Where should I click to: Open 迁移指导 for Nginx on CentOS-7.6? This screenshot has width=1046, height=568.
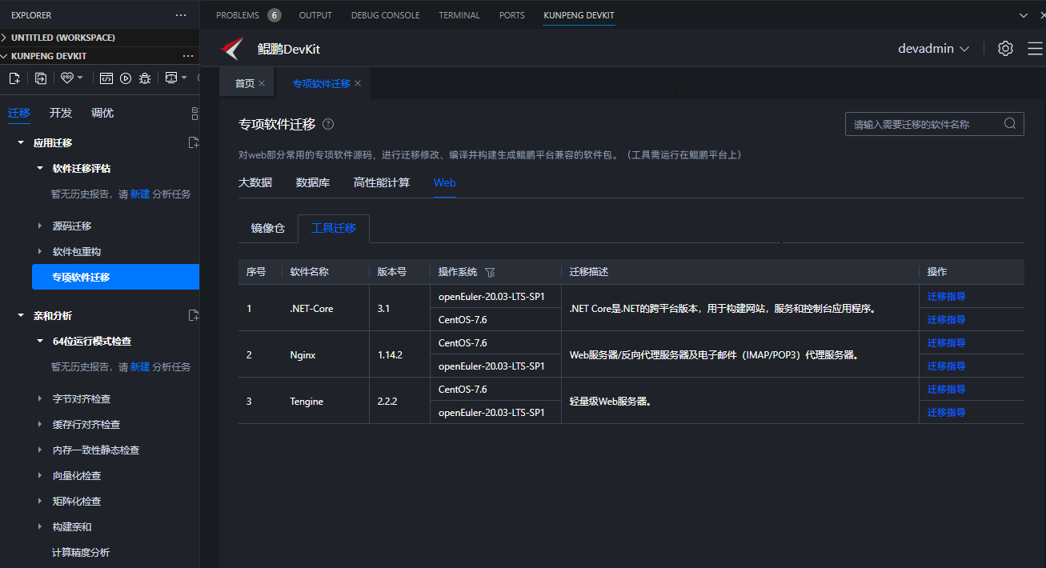pos(947,342)
